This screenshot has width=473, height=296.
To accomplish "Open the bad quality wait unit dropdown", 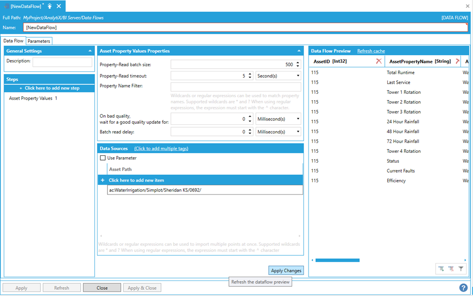I will pos(278,119).
